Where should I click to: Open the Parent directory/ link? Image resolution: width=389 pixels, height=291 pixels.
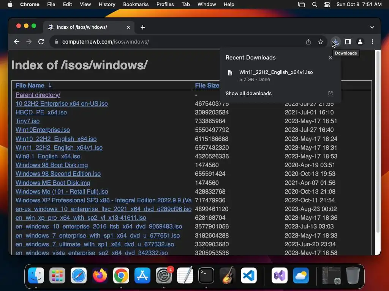tap(38, 95)
